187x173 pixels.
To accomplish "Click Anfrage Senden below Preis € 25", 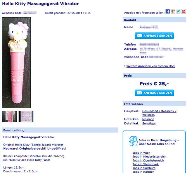I will [154, 93].
